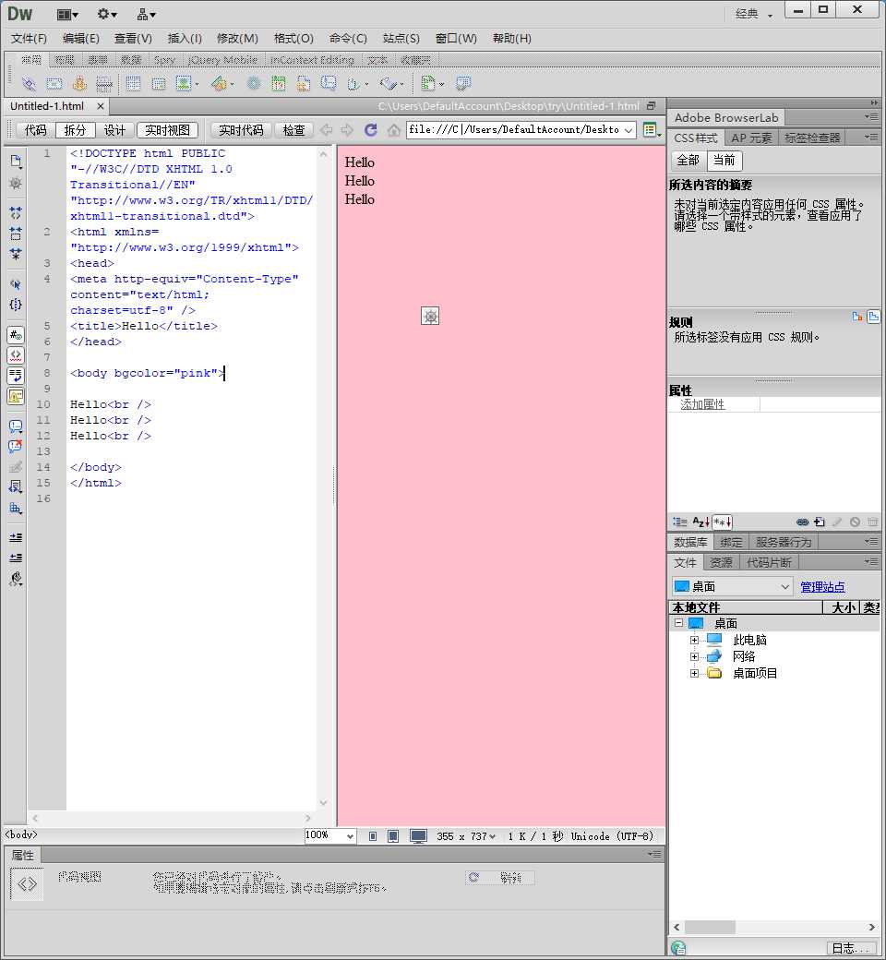886x960 pixels.
Task: Insert a server-side include
Action: pos(303,83)
